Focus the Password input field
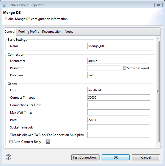Viewport: 165px width, 166px height. point(104,68)
